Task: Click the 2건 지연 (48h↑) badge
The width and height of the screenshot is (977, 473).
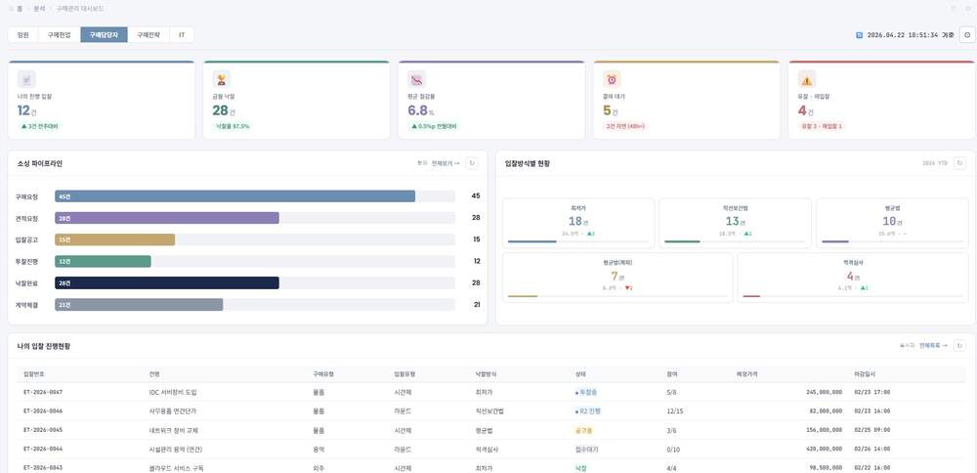Action: coord(625,126)
